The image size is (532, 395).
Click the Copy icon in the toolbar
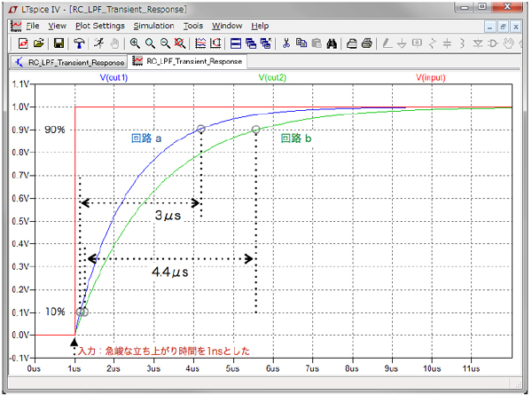pos(301,43)
